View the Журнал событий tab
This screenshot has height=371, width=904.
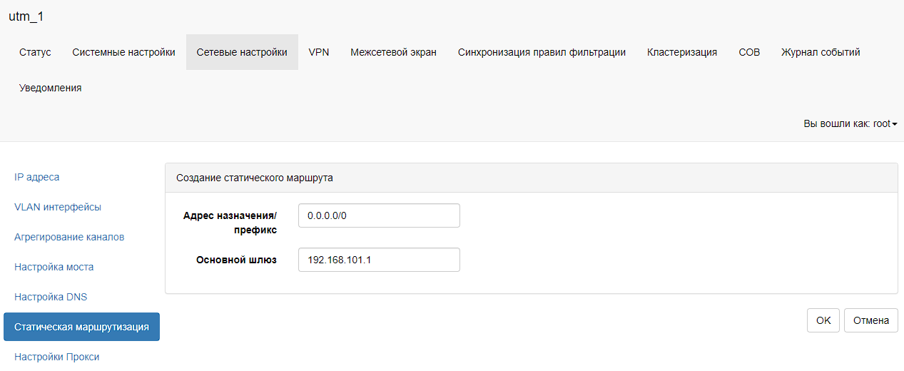(x=820, y=52)
